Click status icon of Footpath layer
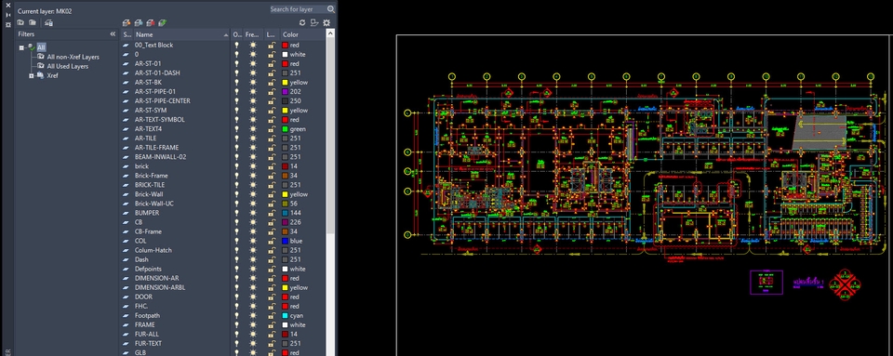Screen dimensions: 893x356 point(127,316)
